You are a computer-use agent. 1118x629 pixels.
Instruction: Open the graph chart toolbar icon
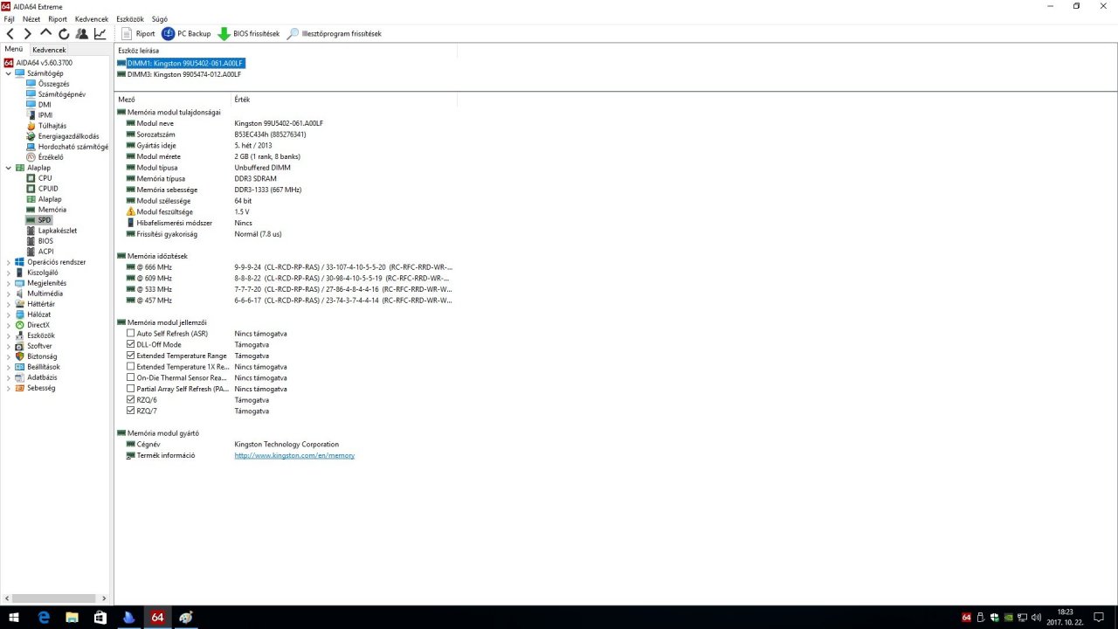[100, 34]
